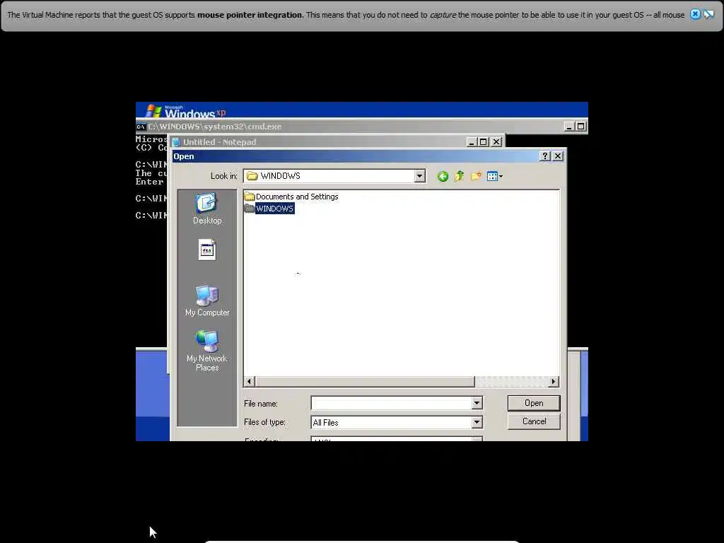Click the dialog help question mark button
724x543 pixels.
point(545,156)
